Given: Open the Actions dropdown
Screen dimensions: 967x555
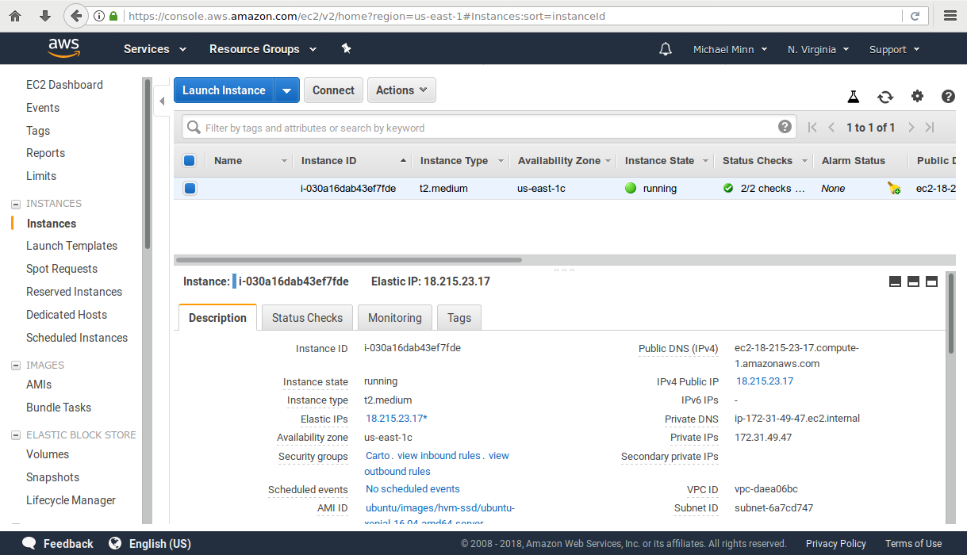Looking at the screenshot, I should coord(401,90).
